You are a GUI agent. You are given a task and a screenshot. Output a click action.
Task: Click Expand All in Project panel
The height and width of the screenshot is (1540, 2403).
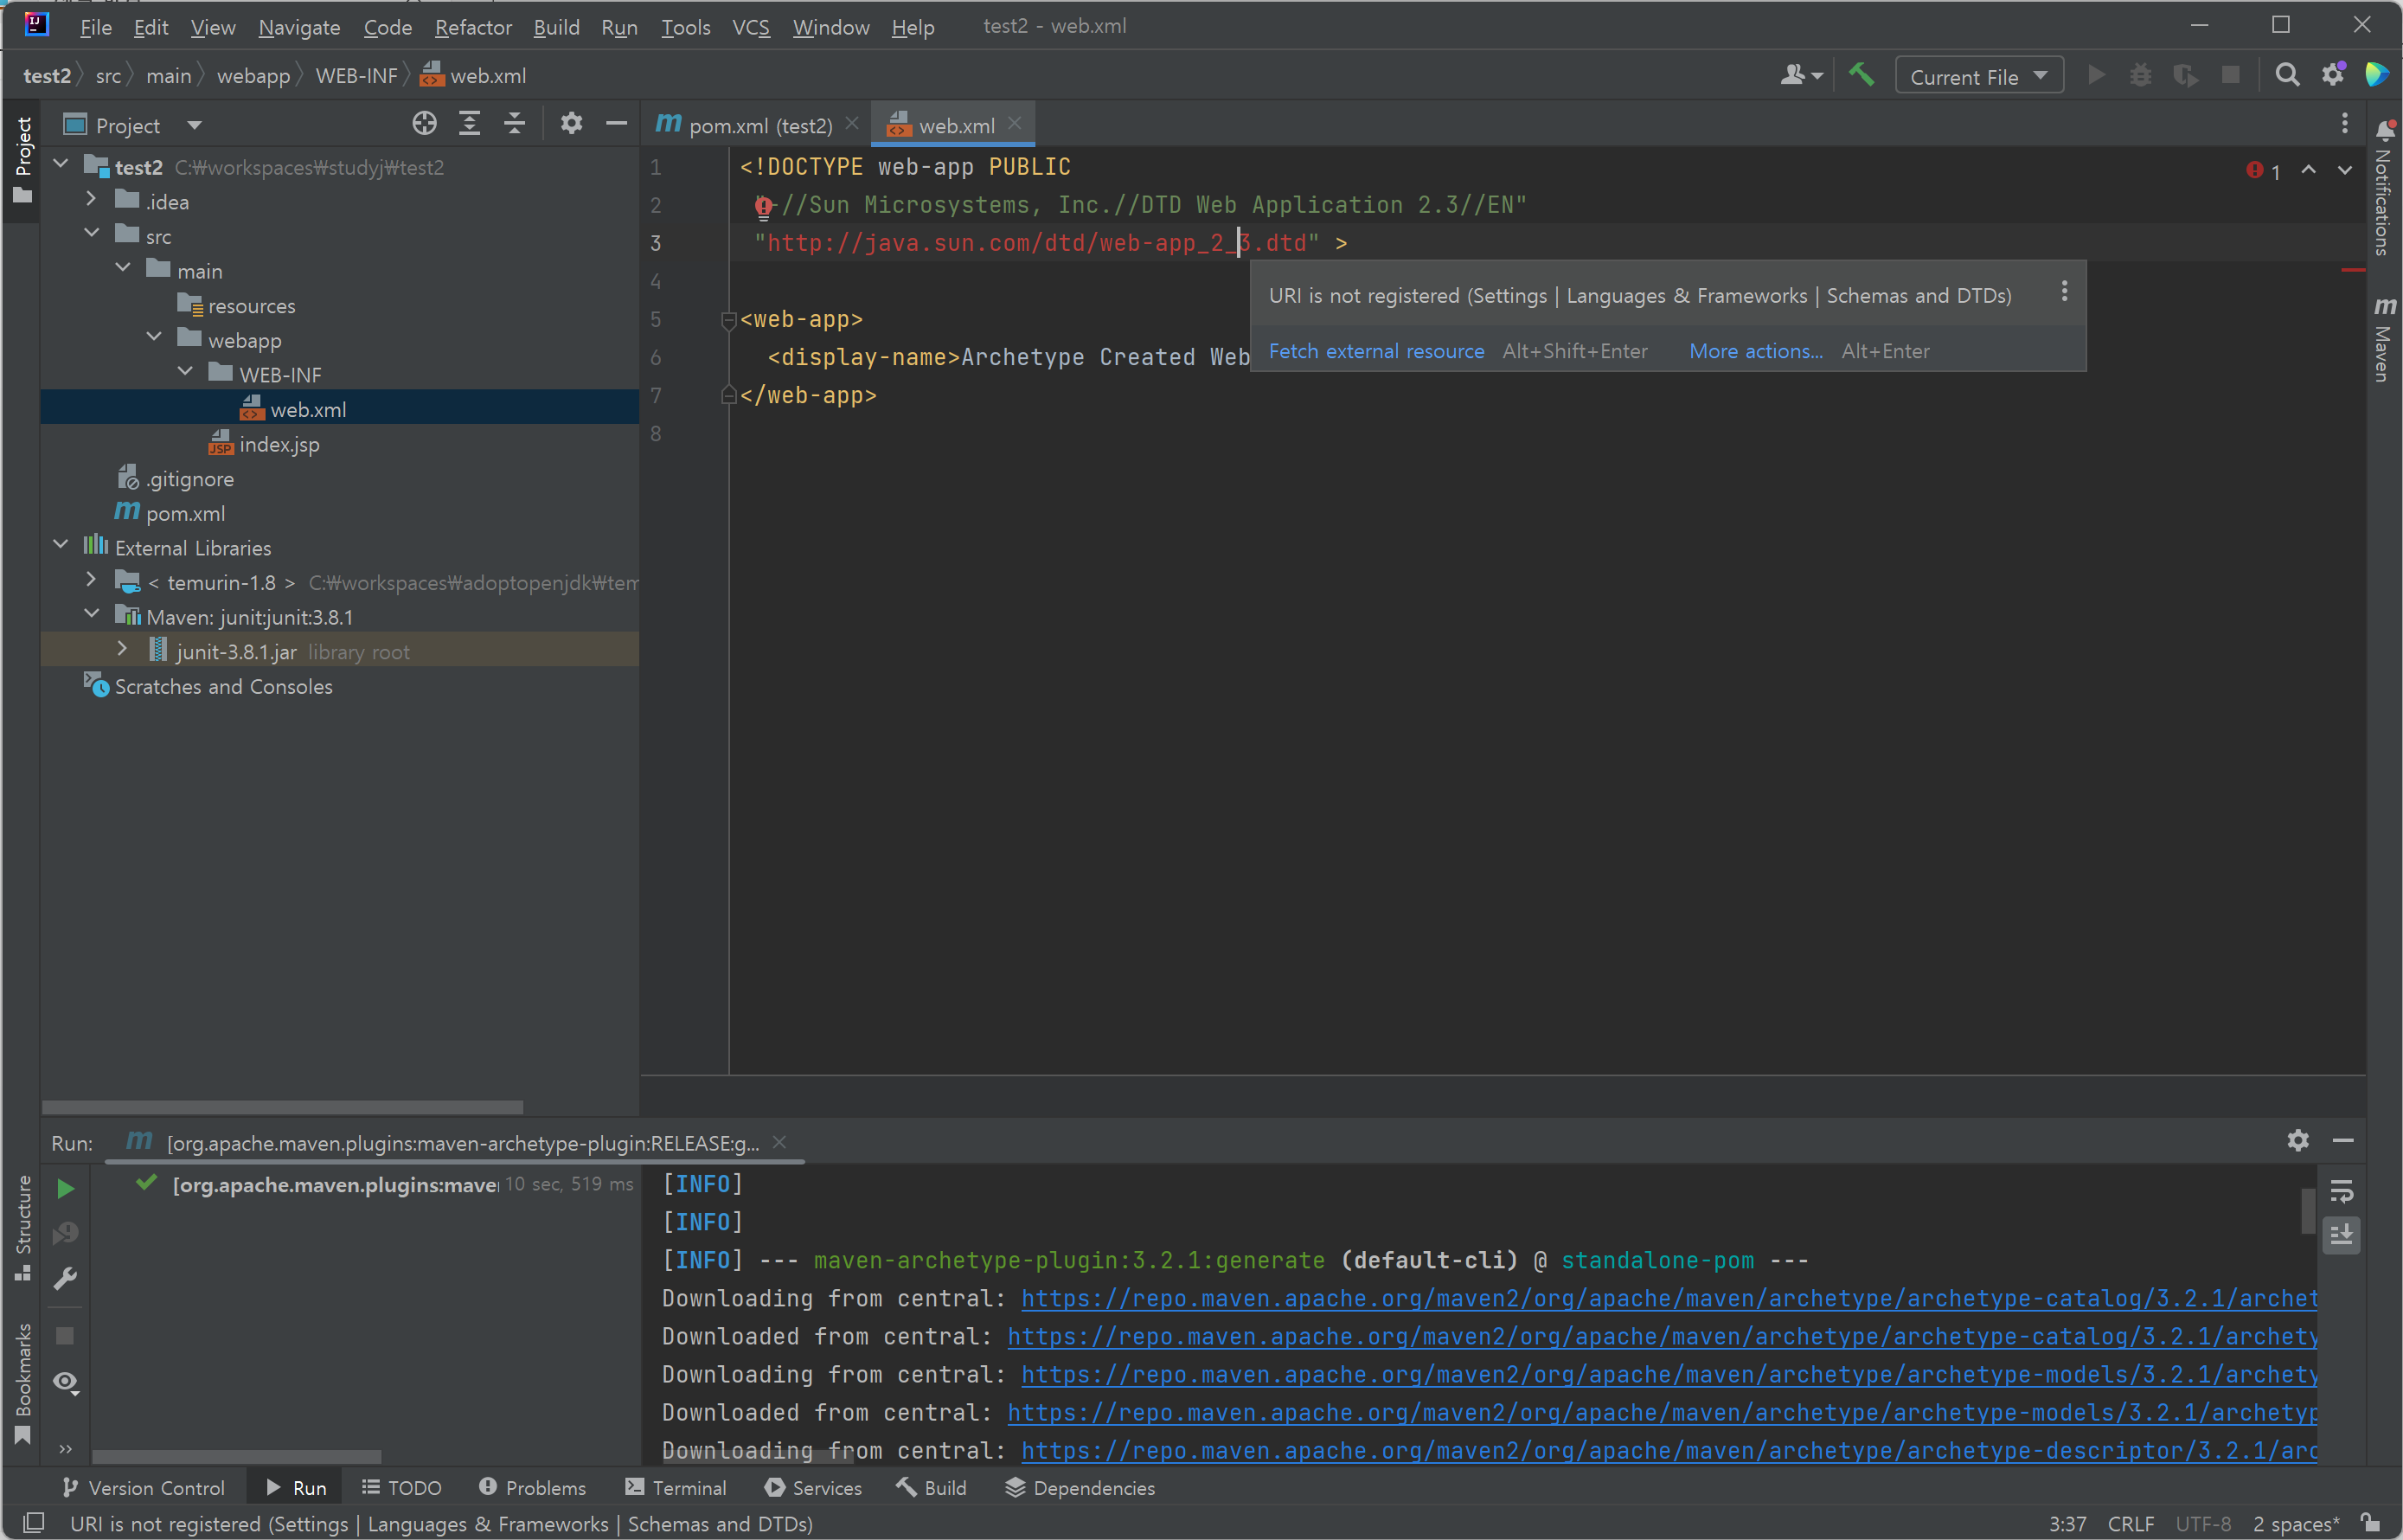(469, 124)
